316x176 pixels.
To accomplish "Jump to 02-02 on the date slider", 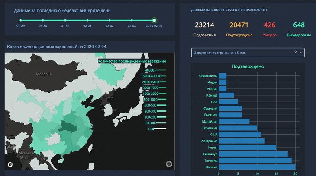I will (110, 20).
